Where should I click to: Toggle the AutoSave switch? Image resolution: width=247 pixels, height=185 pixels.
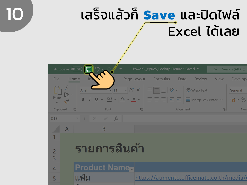pyautogui.click(x=77, y=69)
